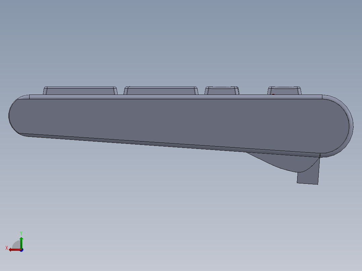The width and height of the screenshot is (362, 271).
Task: Select the second wide keycap from the left
Action: pos(161,91)
